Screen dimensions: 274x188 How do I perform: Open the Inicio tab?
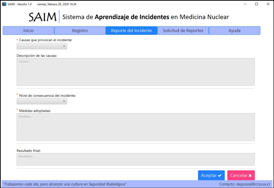(28, 30)
